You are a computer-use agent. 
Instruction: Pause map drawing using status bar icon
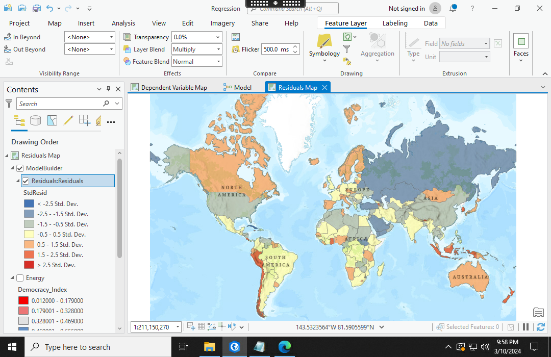point(525,327)
